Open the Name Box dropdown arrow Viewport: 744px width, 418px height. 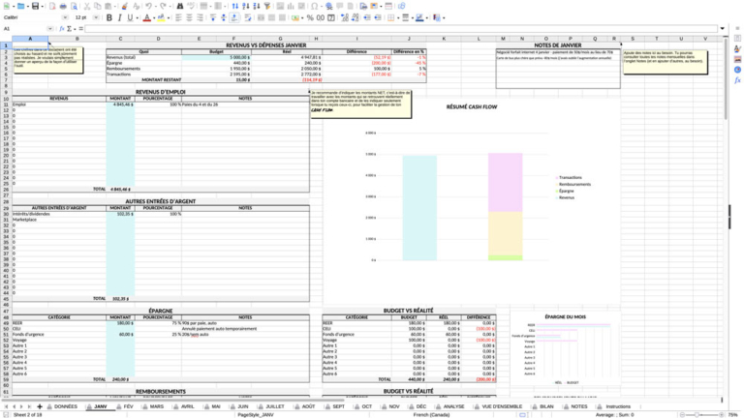point(49,29)
